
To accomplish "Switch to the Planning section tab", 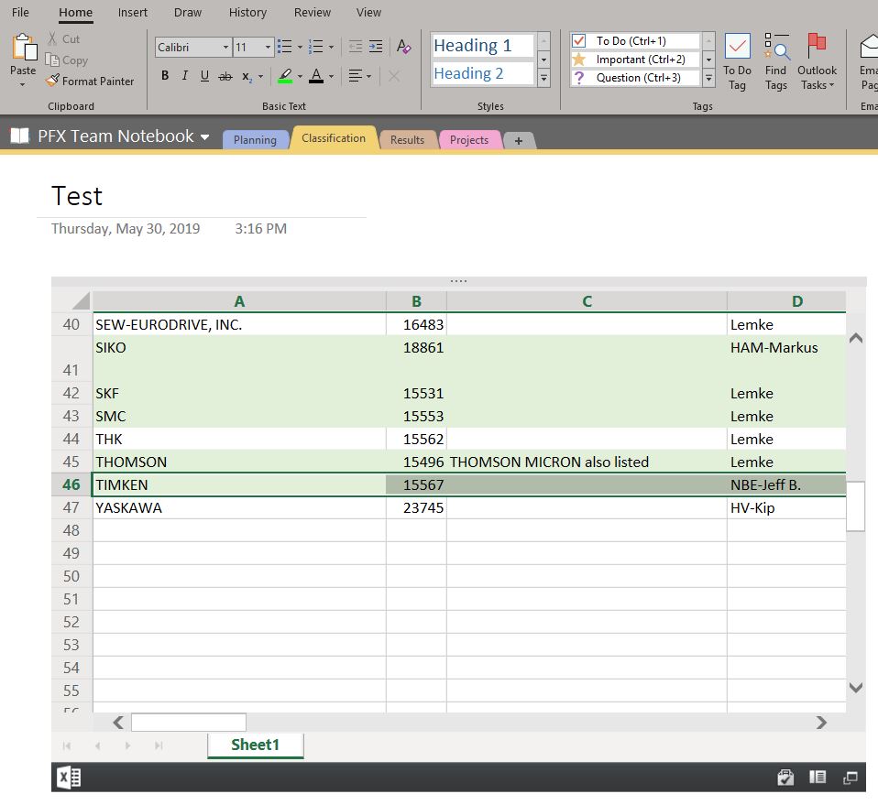I will (255, 140).
